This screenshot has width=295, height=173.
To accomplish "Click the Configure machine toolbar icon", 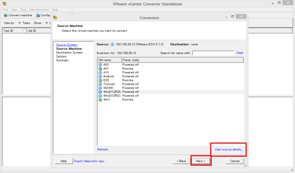I will (x=38, y=15).
